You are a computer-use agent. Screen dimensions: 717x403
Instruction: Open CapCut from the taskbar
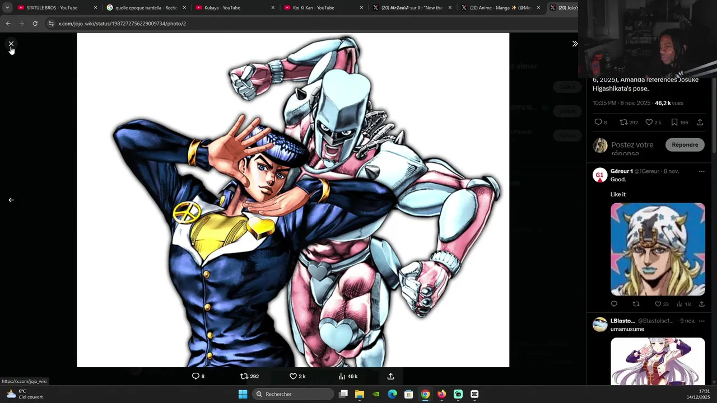coord(474,394)
